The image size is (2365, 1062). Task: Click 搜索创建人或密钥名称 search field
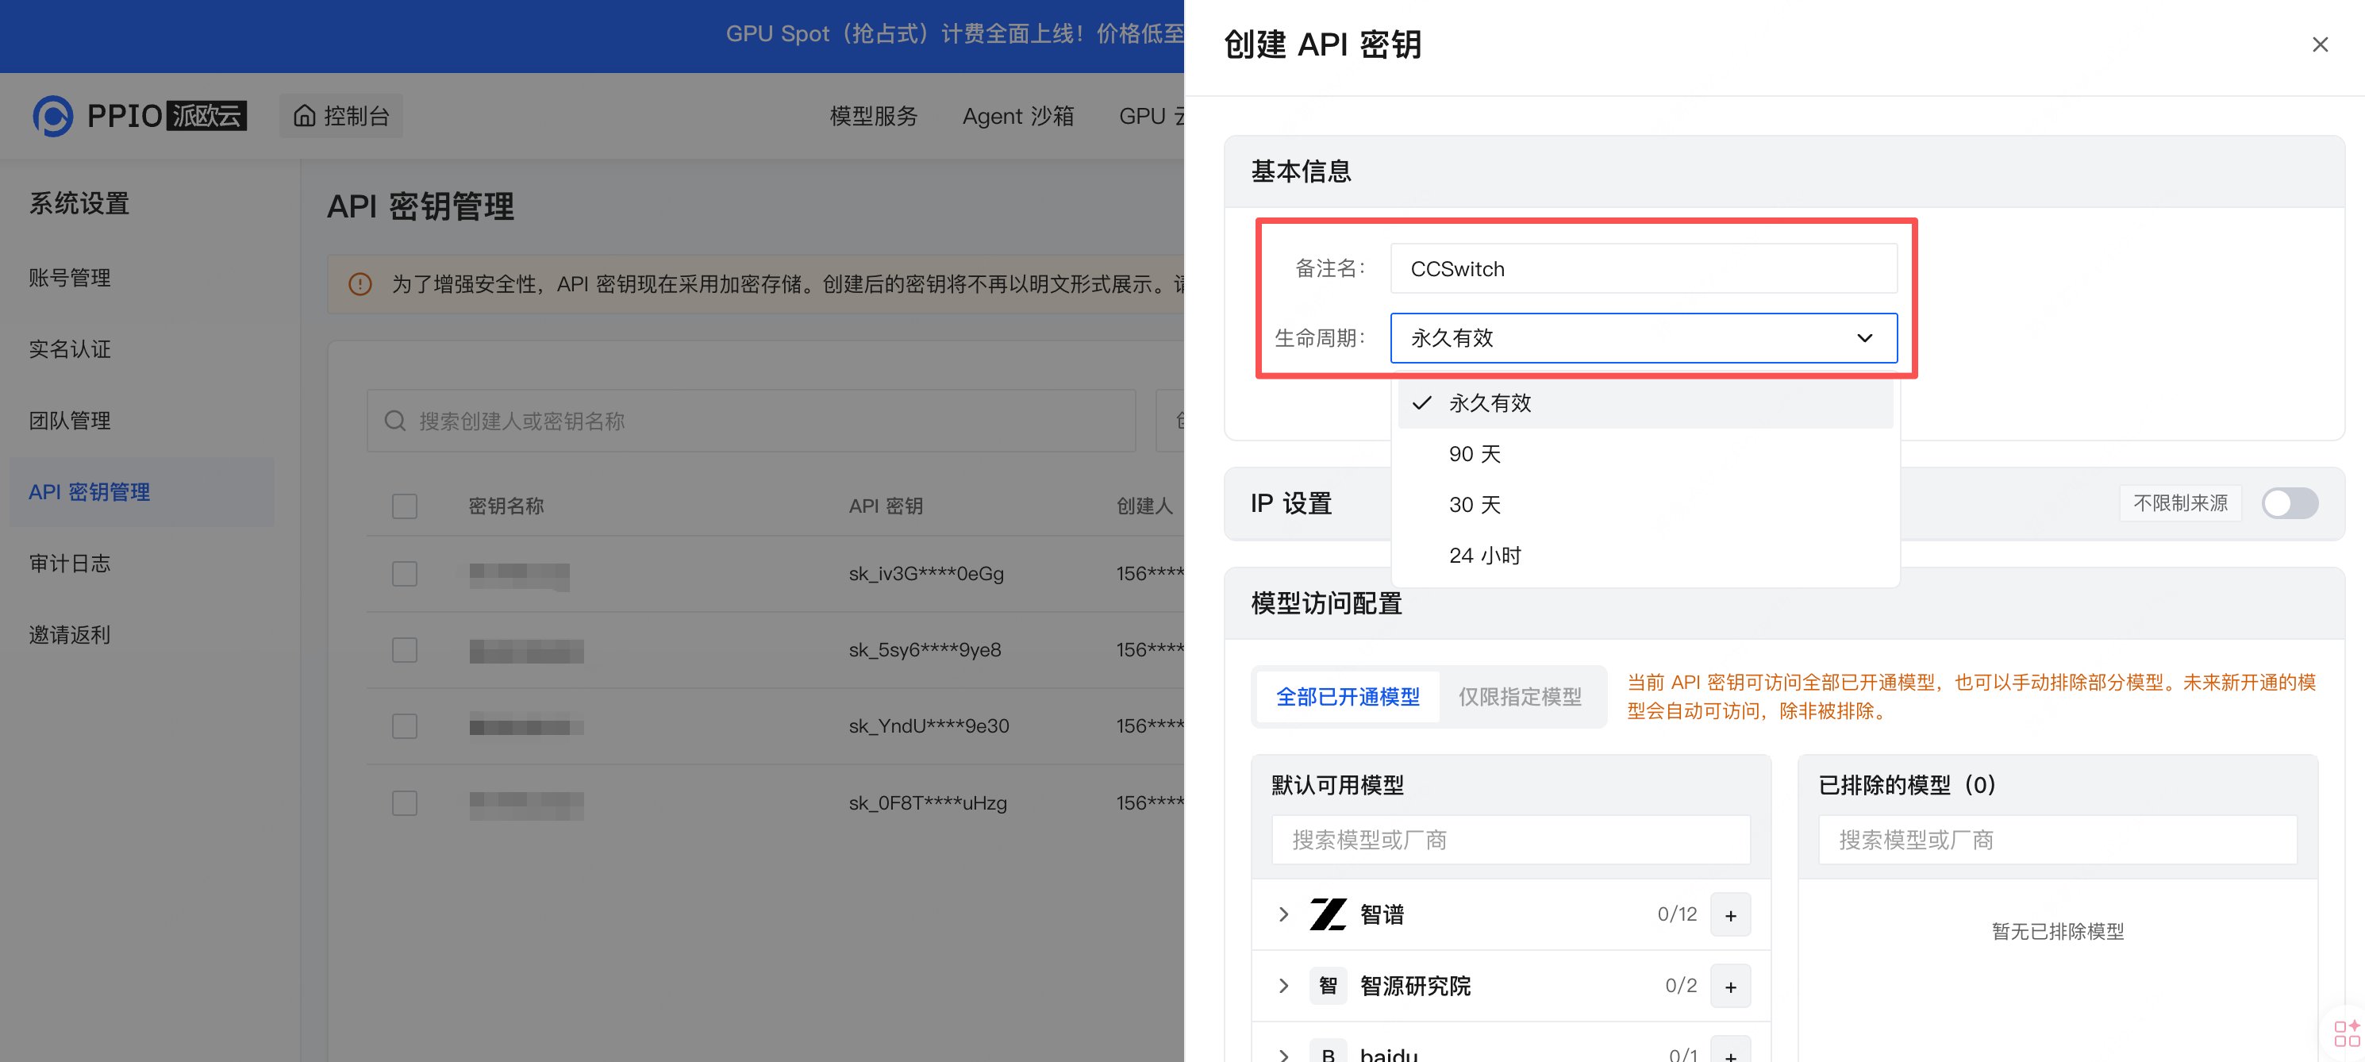(751, 421)
